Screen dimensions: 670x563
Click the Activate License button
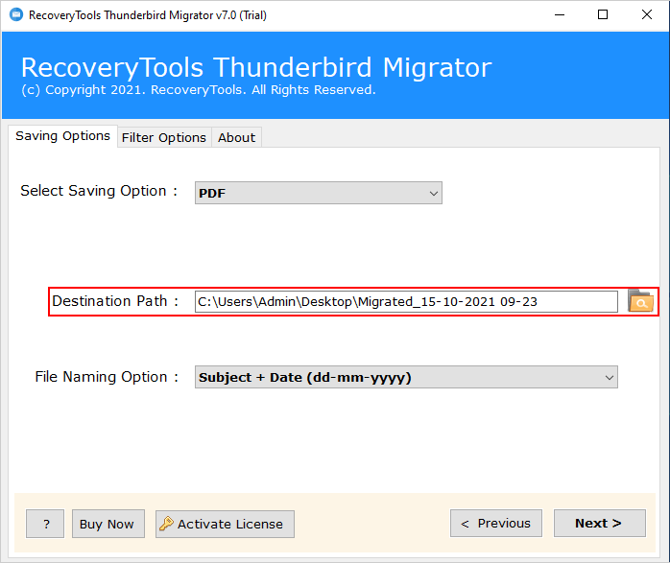(x=225, y=524)
